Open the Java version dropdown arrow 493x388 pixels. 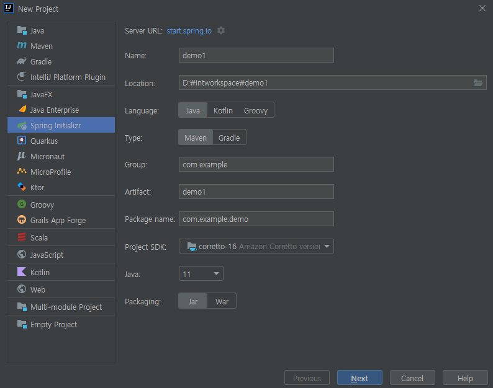[x=216, y=274]
